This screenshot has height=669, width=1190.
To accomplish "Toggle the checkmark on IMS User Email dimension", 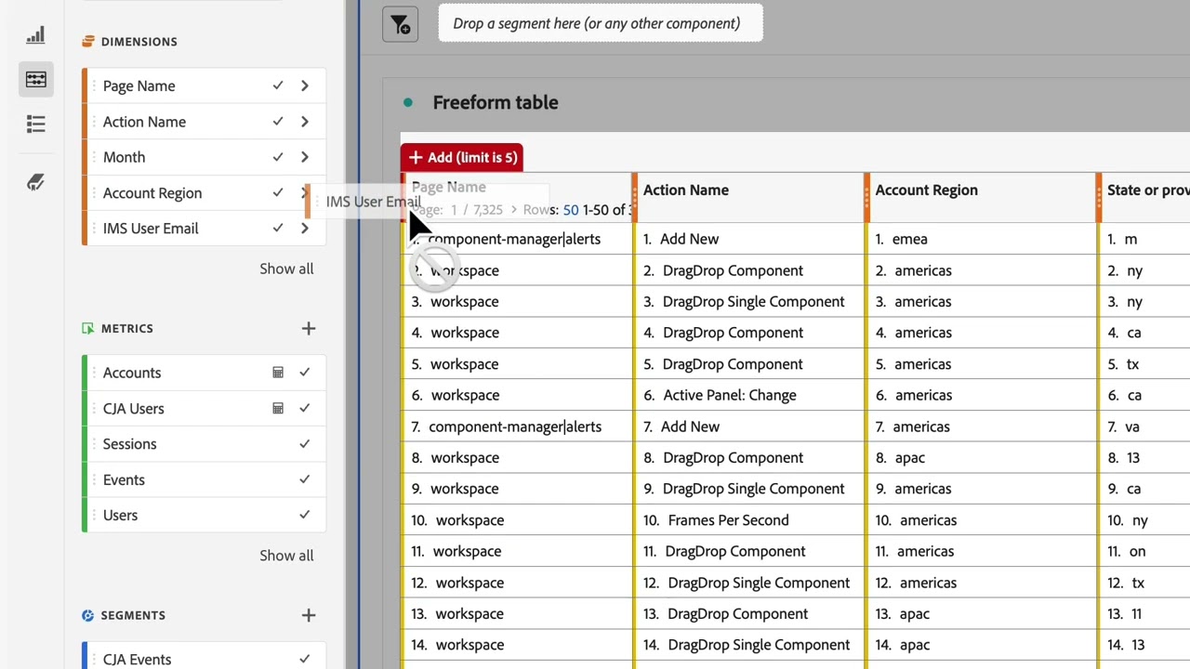I will point(277,228).
